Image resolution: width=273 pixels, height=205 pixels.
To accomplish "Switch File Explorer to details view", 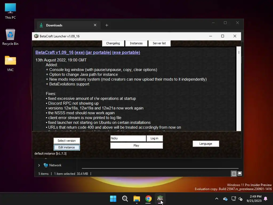I will (234, 174).
